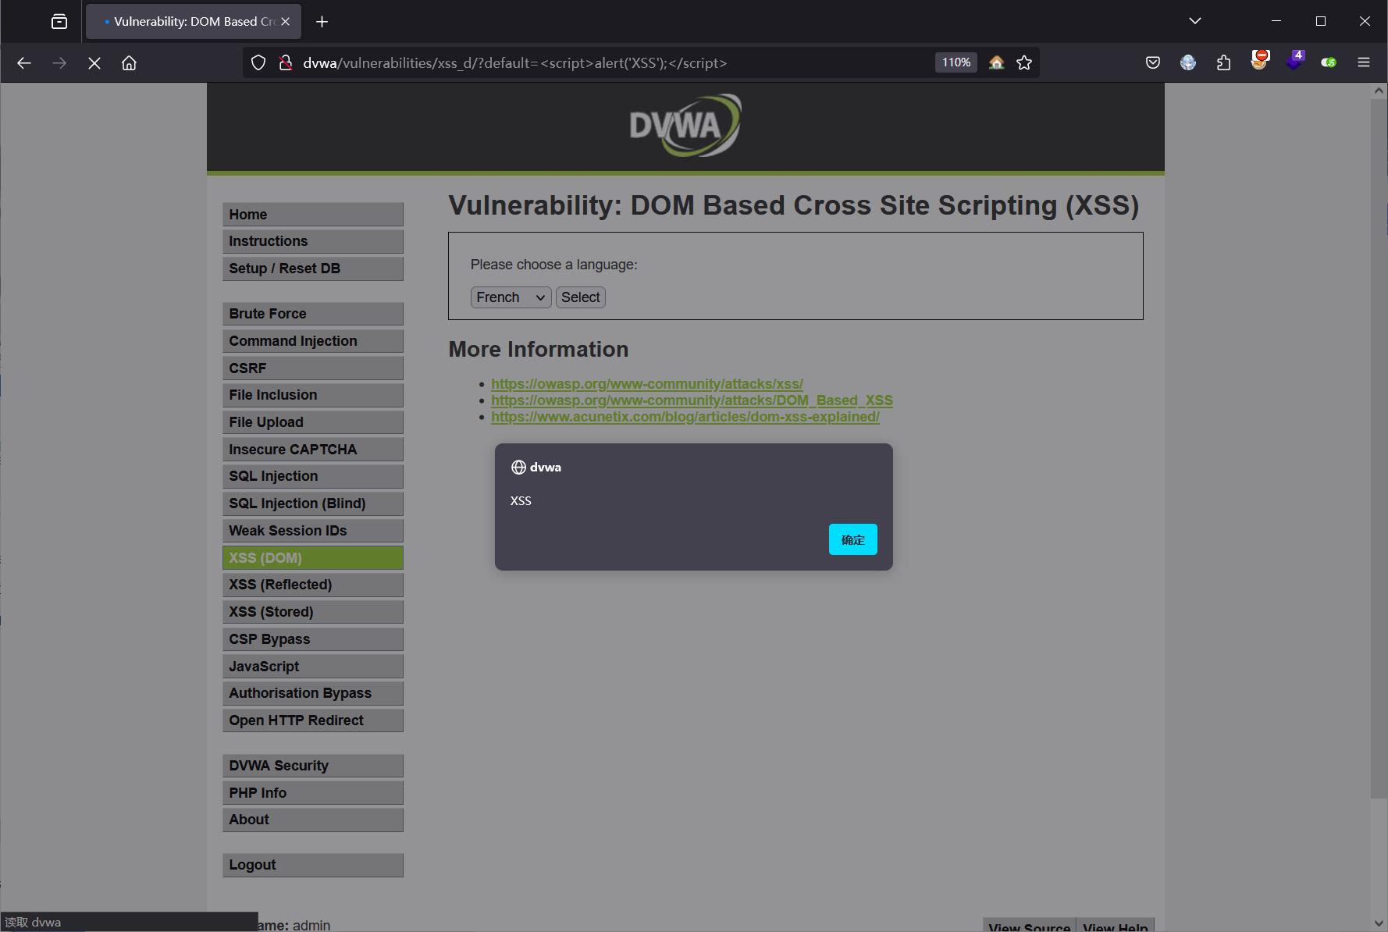This screenshot has height=932, width=1388.
Task: Click the address bar URL
Action: click(x=515, y=62)
